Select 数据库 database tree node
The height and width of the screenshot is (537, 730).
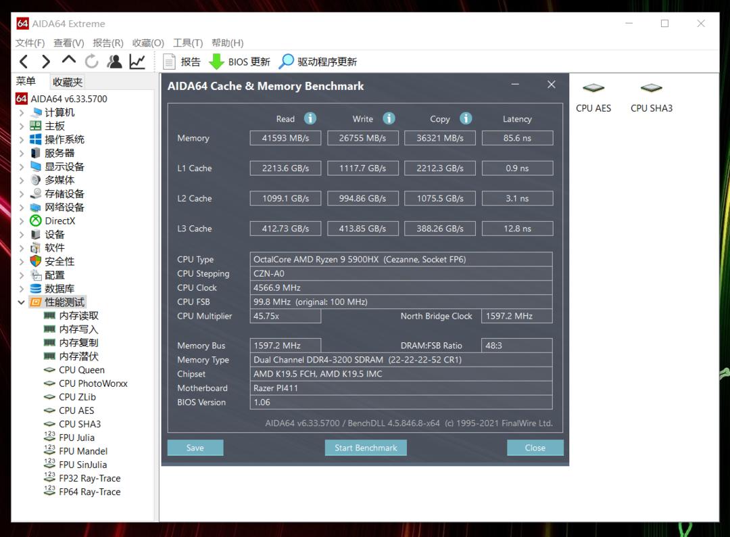click(x=59, y=289)
